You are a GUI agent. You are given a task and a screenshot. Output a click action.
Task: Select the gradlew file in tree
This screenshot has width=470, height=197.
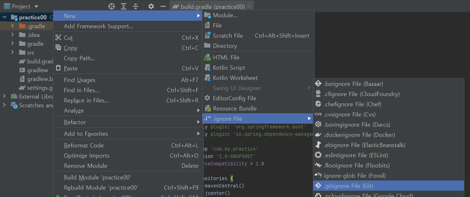(x=37, y=70)
